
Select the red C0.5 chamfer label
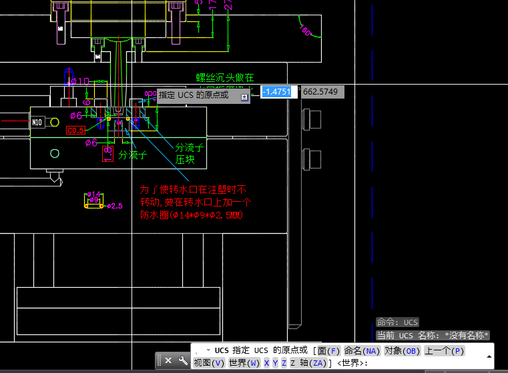tap(75, 131)
